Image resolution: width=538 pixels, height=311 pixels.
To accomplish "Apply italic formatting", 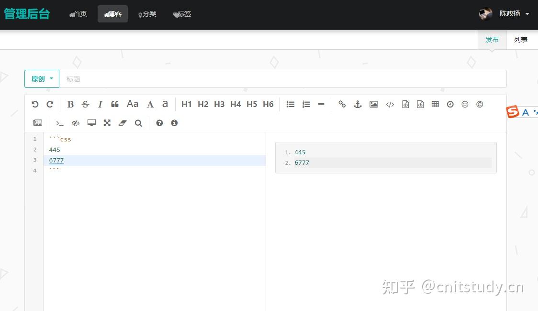I will pos(100,104).
